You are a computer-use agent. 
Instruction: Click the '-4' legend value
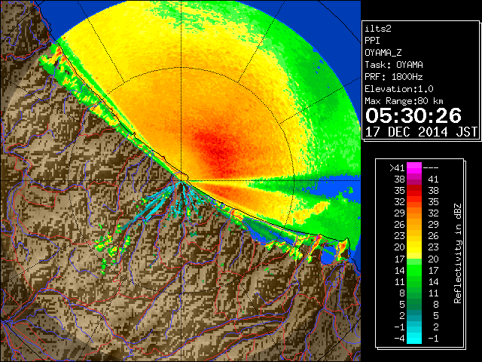399,339
